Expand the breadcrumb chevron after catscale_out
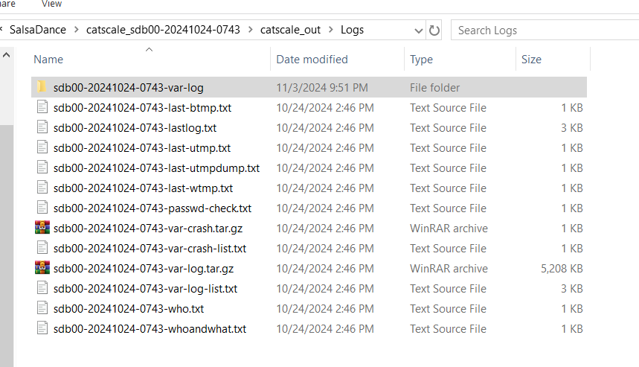 point(331,31)
